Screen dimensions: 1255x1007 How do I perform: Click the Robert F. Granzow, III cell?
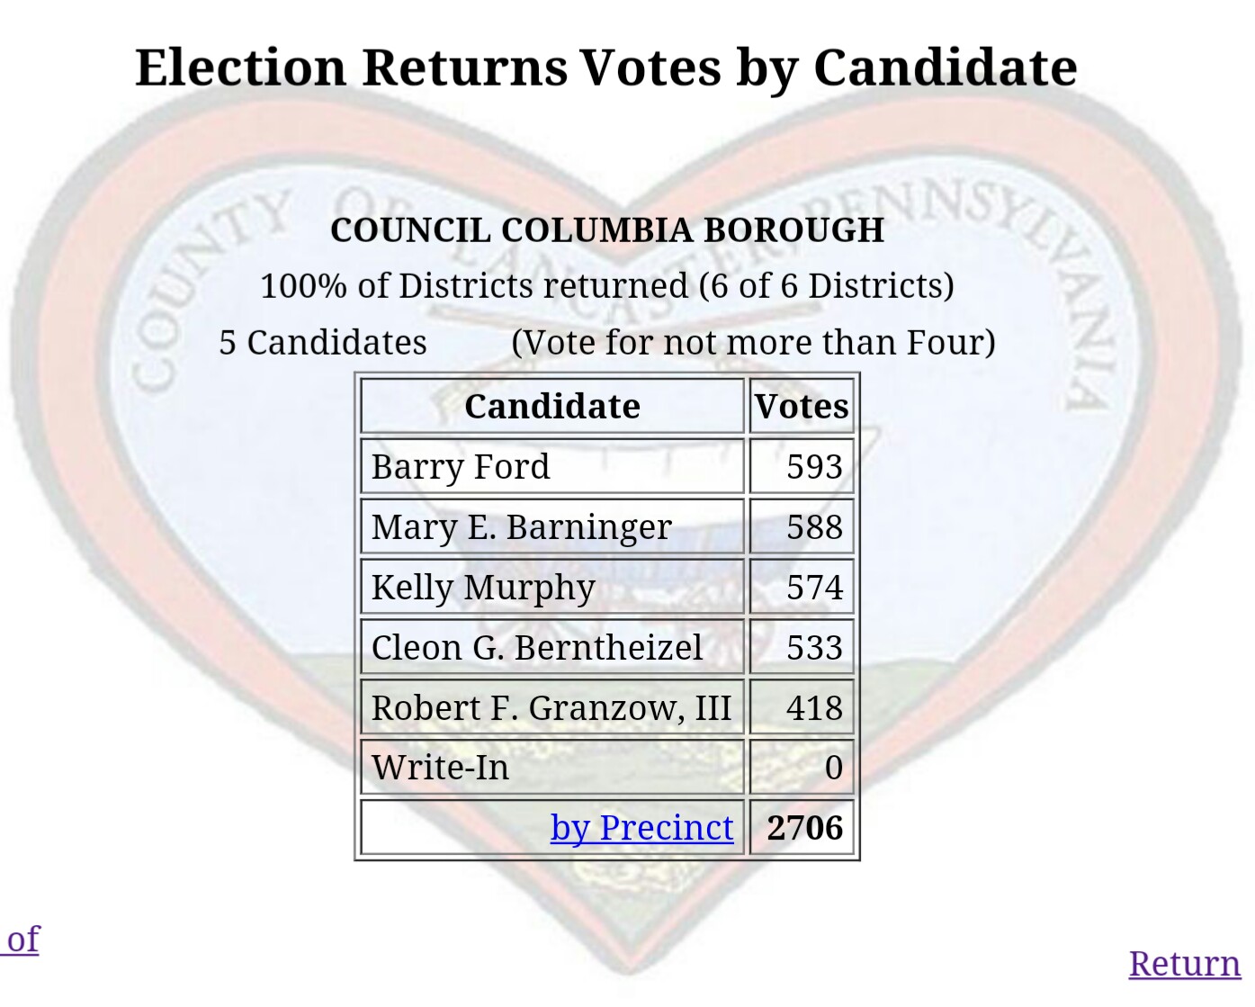tap(551, 708)
